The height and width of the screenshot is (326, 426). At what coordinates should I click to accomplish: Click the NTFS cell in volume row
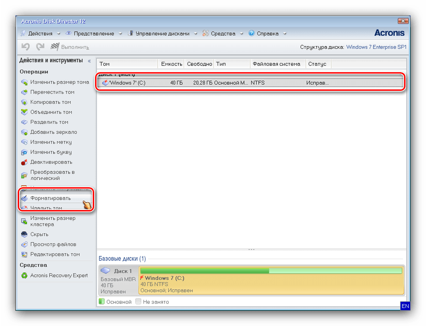(258, 83)
